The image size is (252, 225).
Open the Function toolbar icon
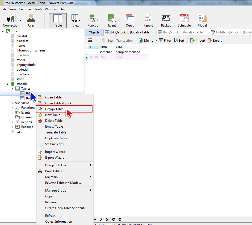[x=94, y=20]
